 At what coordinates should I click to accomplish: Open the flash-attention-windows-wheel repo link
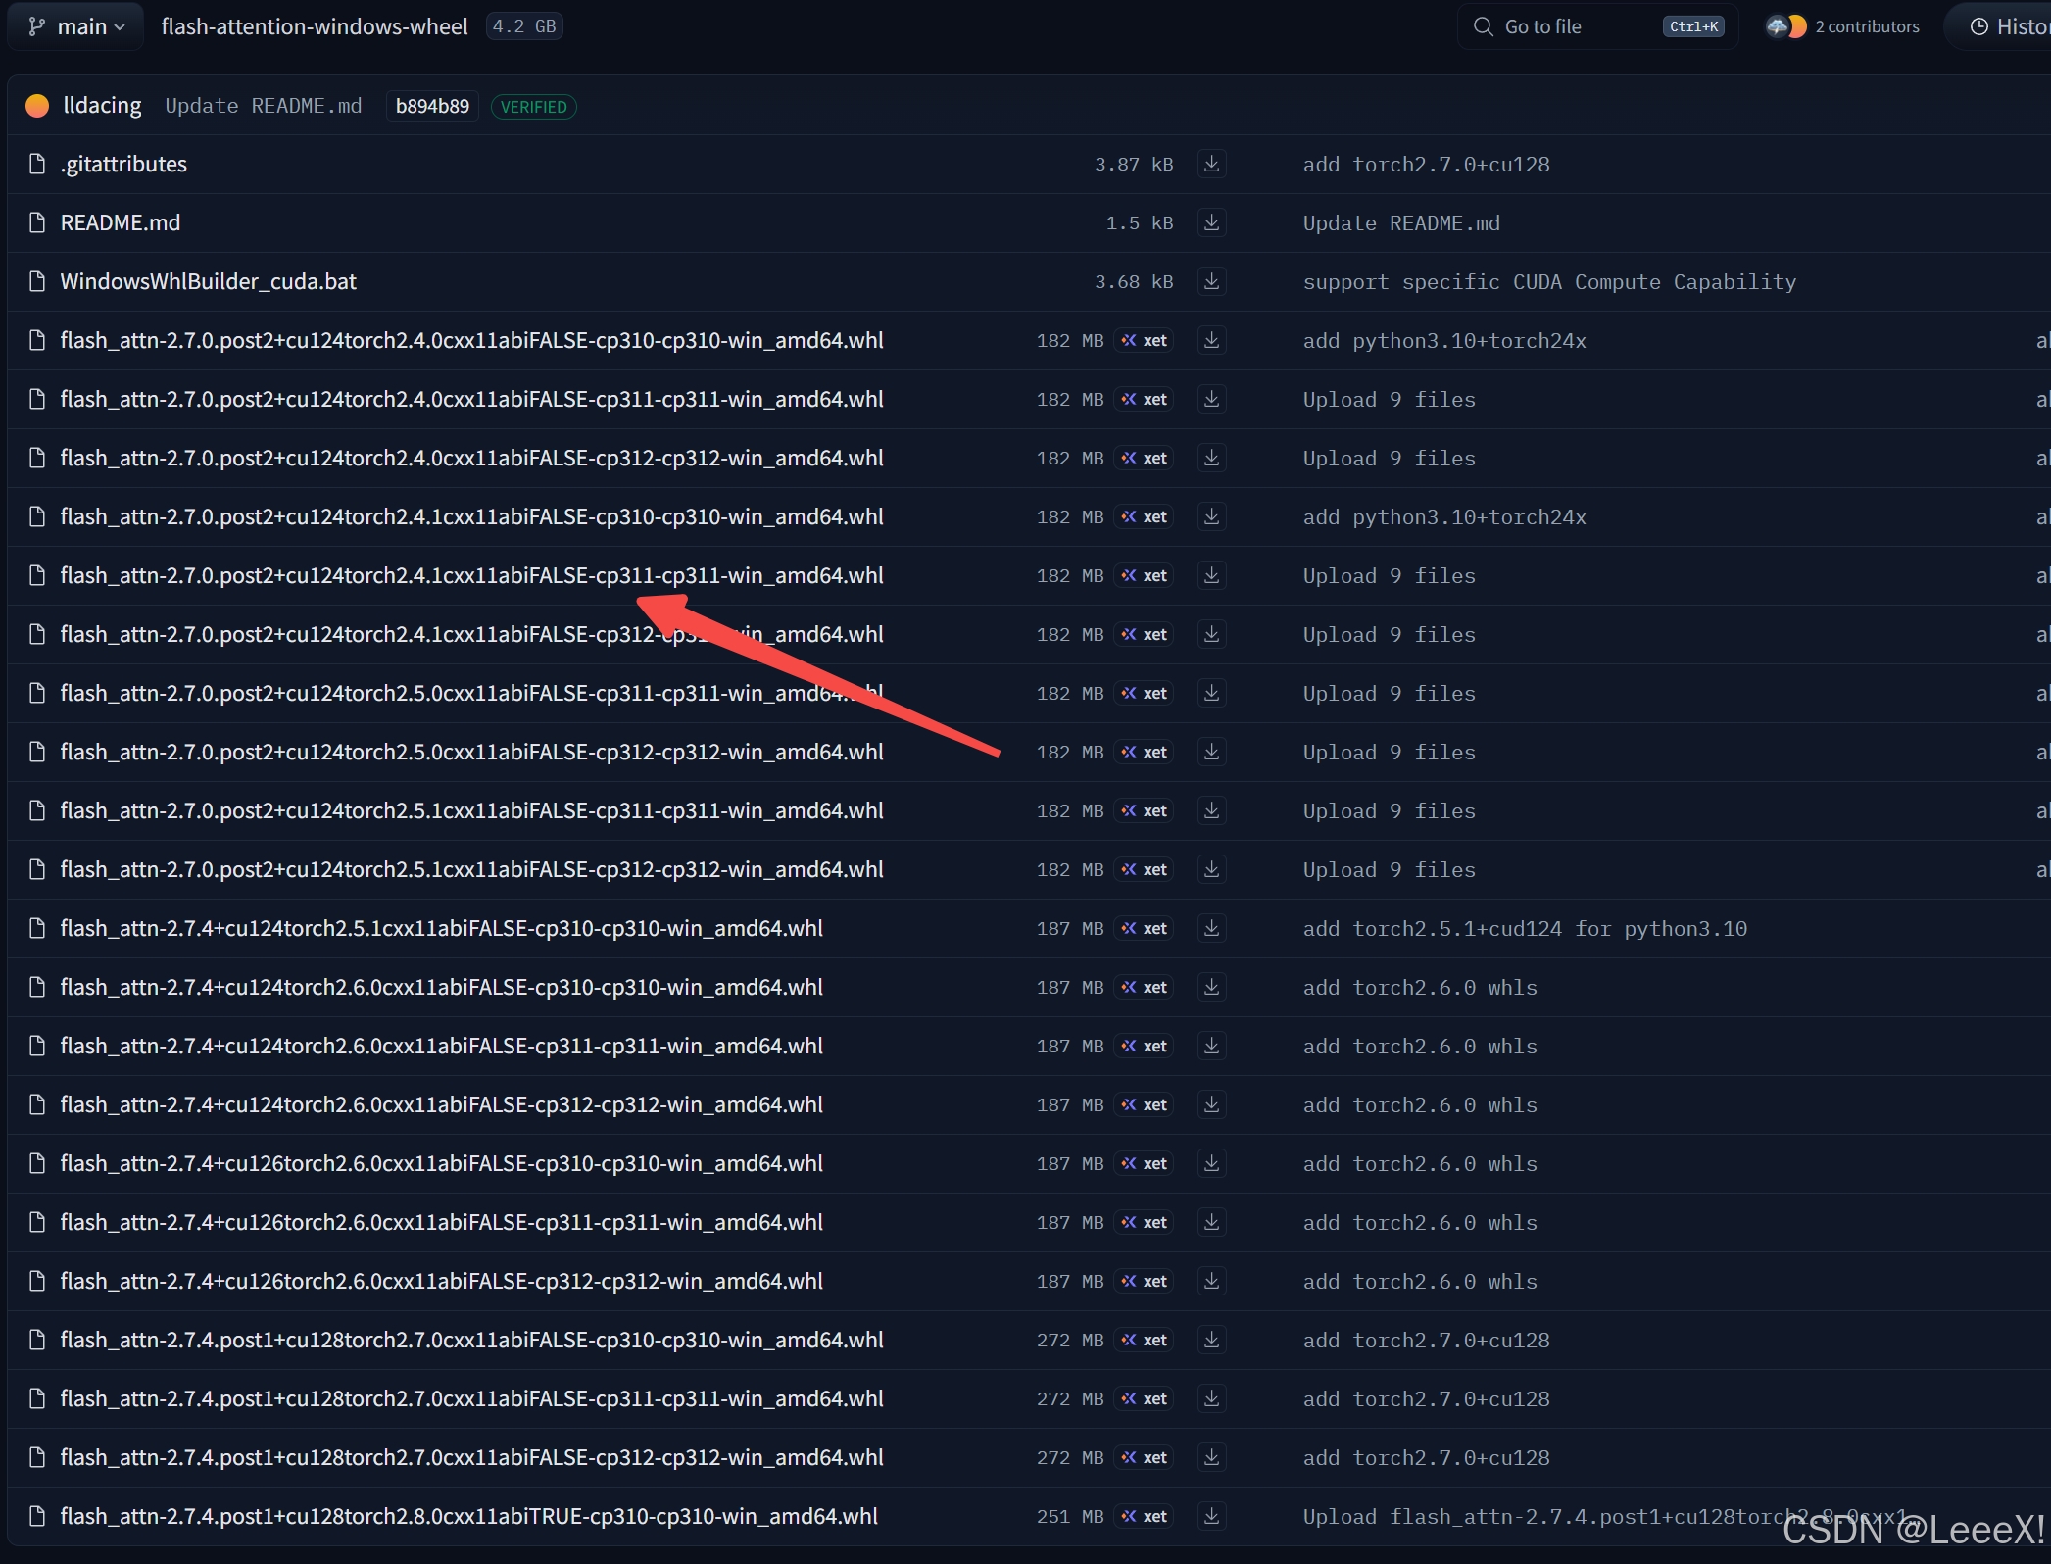click(314, 26)
